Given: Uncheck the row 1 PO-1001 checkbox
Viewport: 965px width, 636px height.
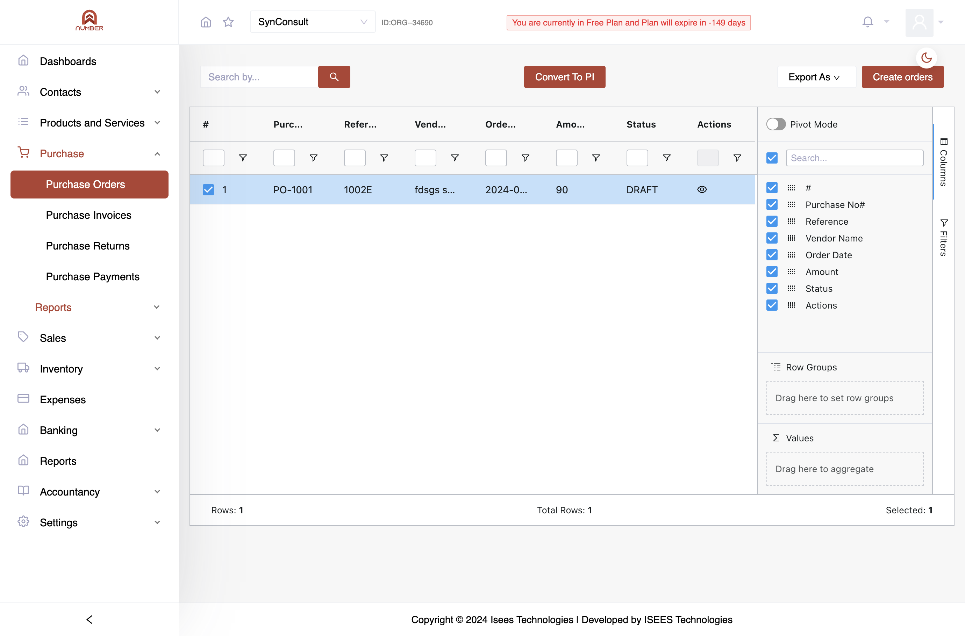Looking at the screenshot, I should [x=208, y=189].
